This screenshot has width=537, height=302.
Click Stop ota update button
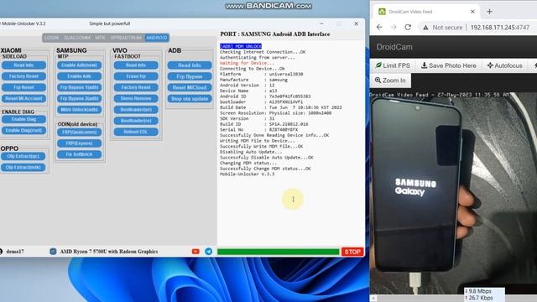pos(190,99)
